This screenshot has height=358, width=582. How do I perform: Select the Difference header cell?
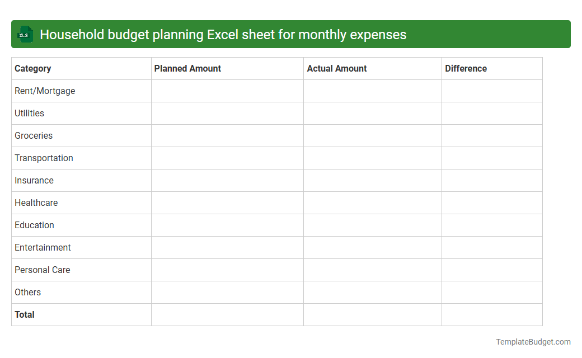point(466,68)
